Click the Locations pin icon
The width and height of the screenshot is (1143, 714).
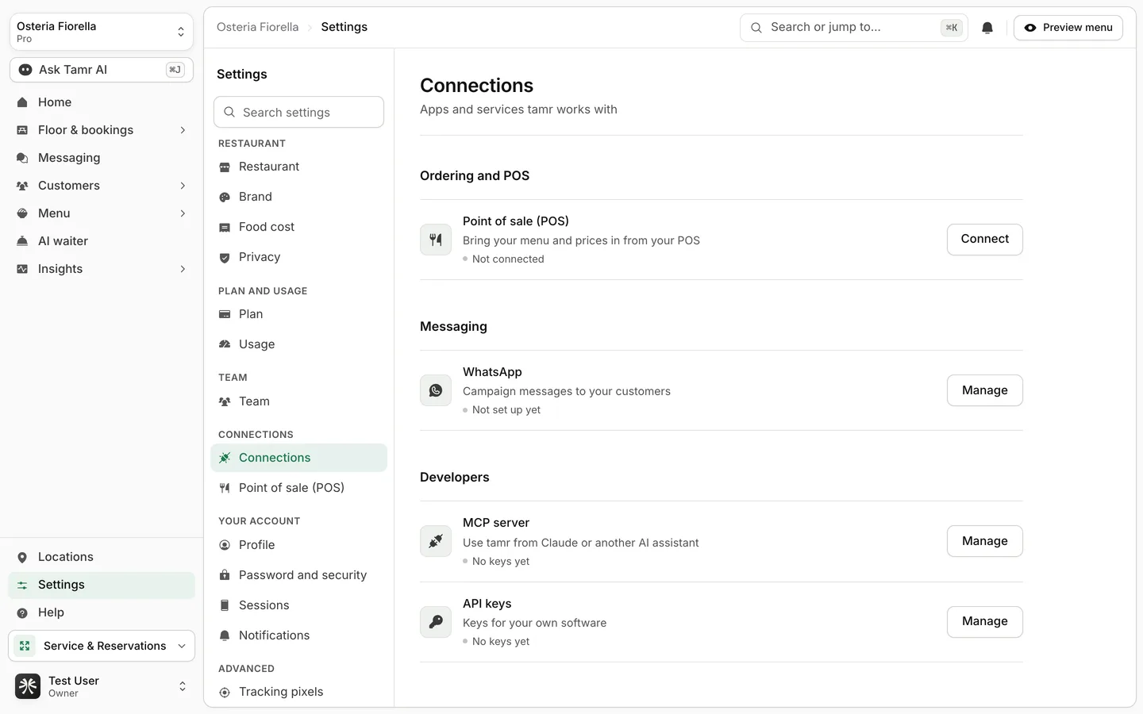click(22, 557)
